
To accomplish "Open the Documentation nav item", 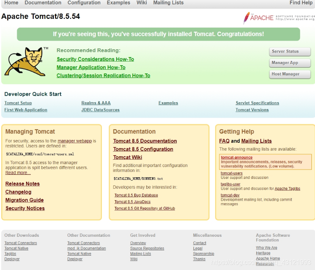I will pyautogui.click(x=43, y=2).
